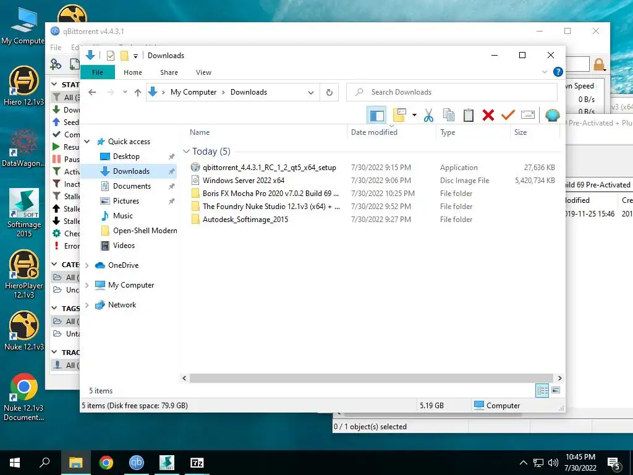Select Open-Shell Modern folder in navigation pane
This screenshot has width=633, height=475.
coord(145,231)
